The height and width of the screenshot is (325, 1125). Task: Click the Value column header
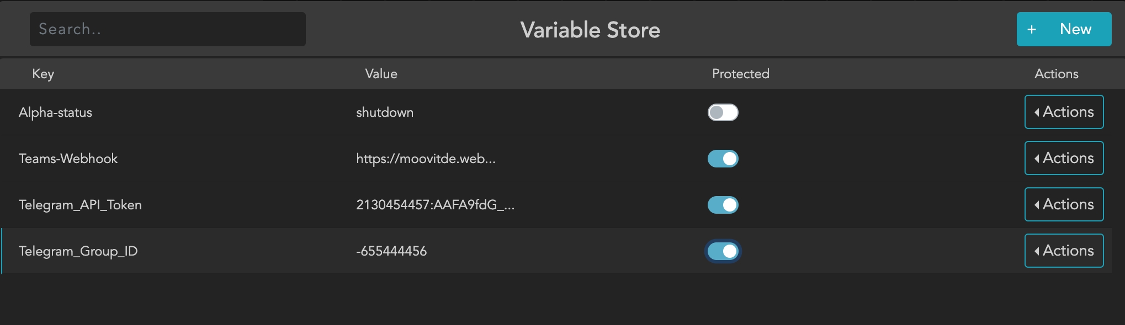381,74
